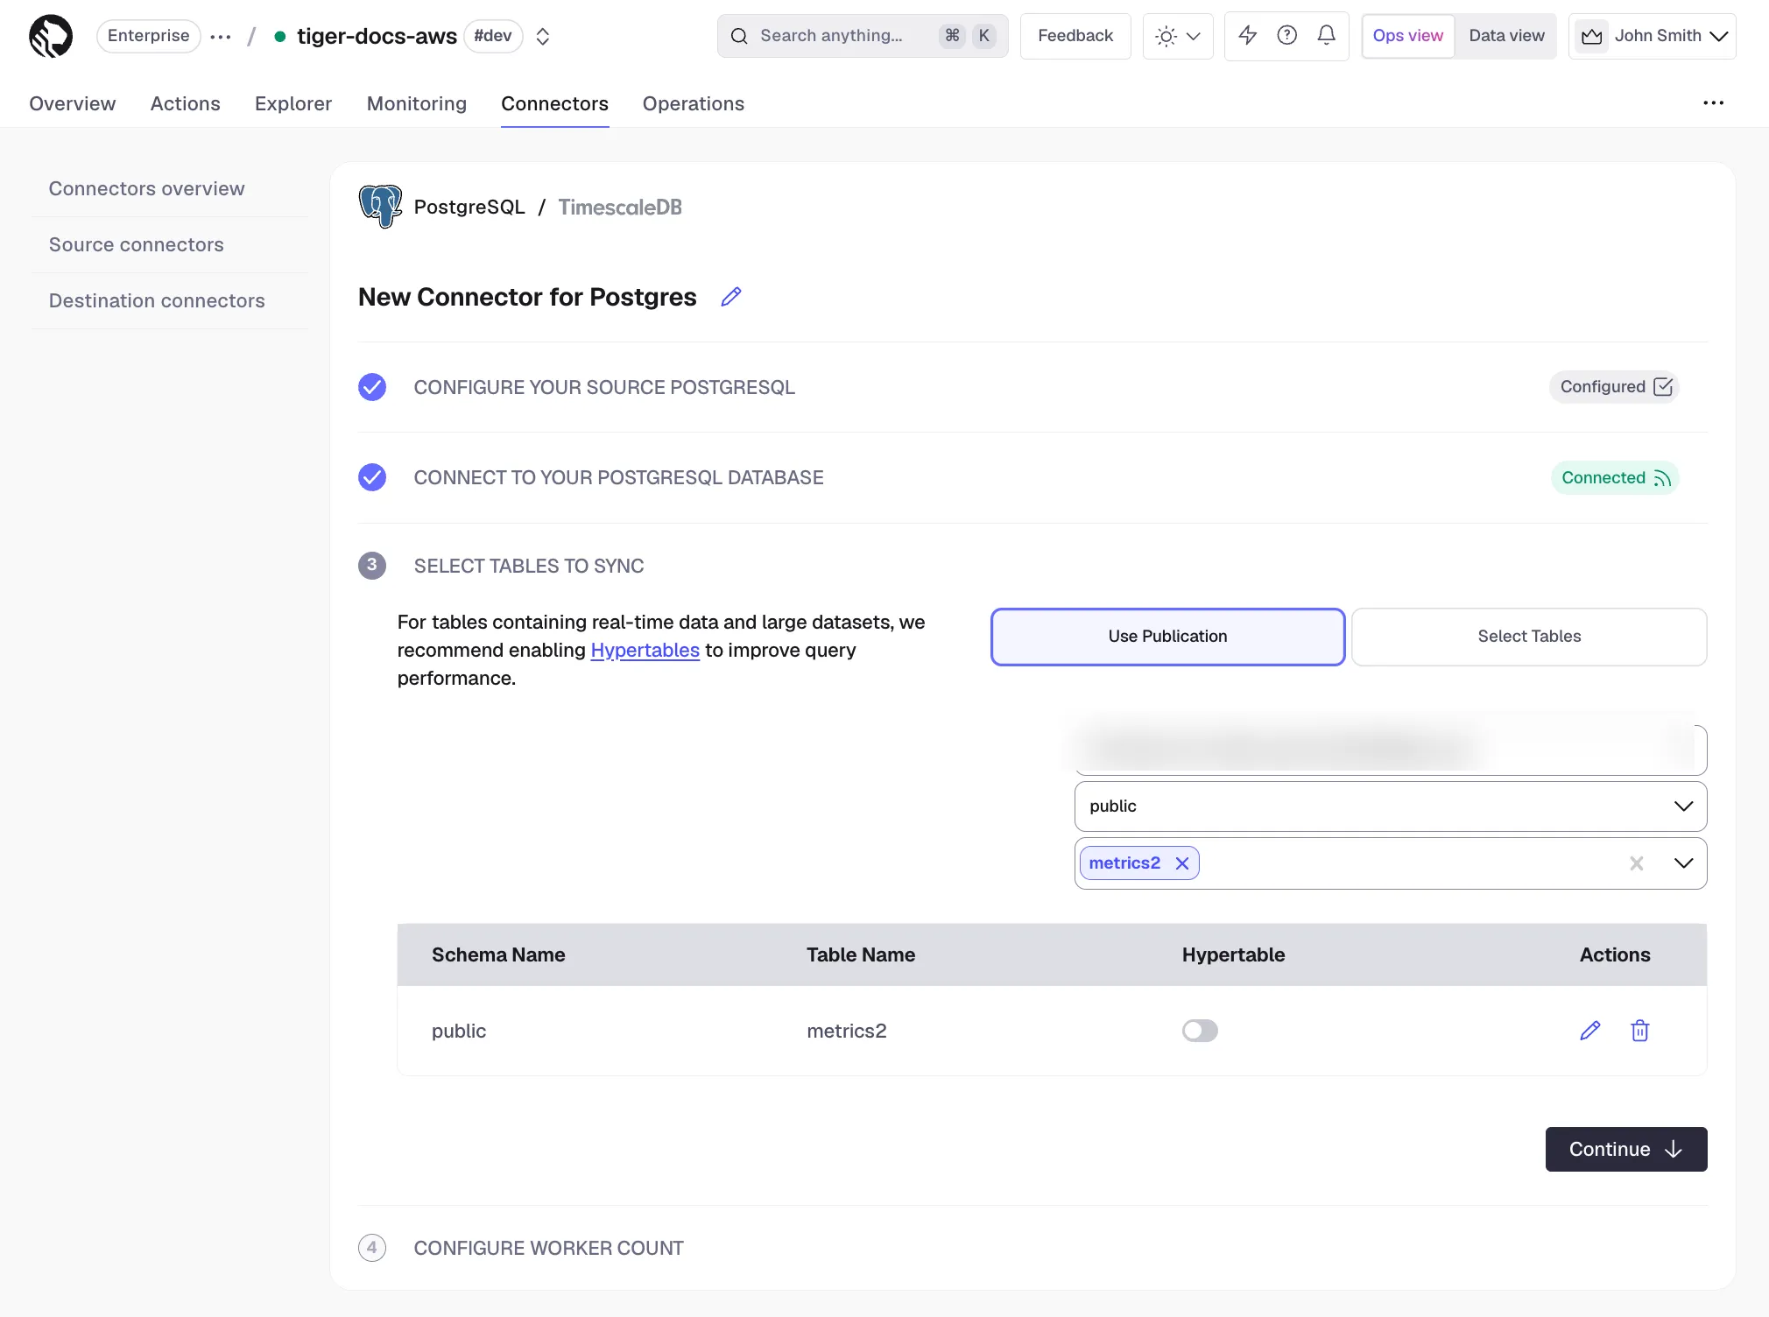
Task: Choose the Use Publication option
Action: point(1167,637)
